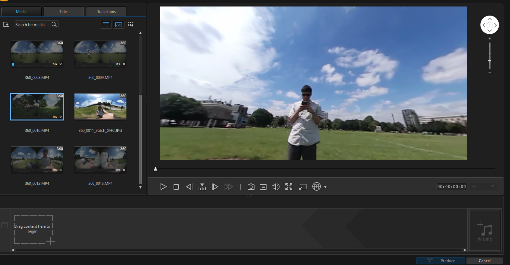Toggle the 360 viewer globe icon
Image resolution: width=510 pixels, height=265 pixels.
317,187
